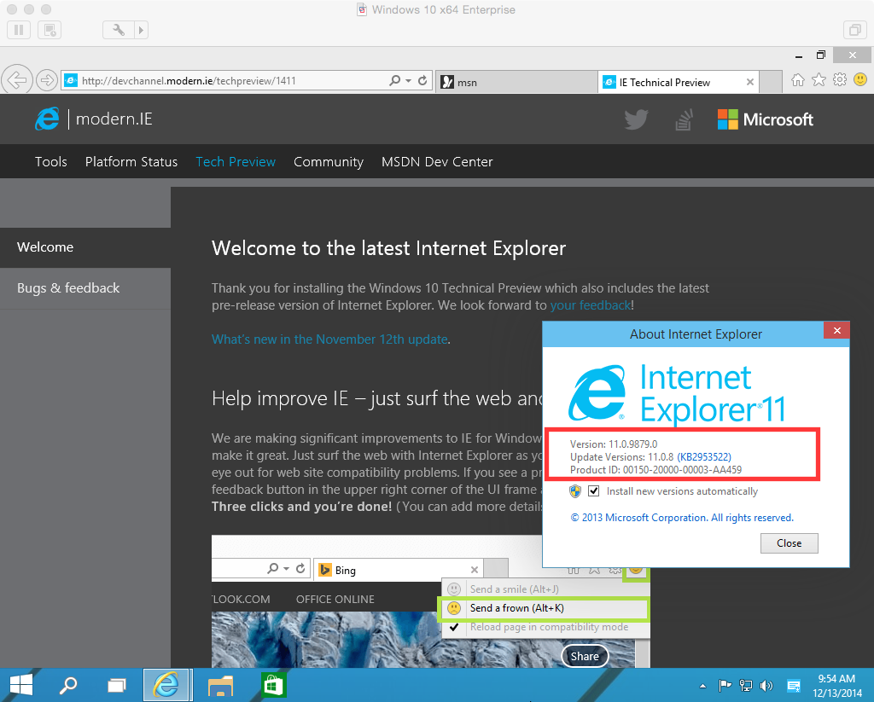
Task: Expand the arrow beside the wrench button
Action: pos(141,30)
